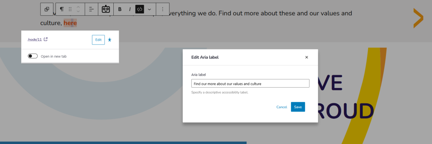Viewport: 432px width, 144px height.
Task: Change block type via paragraph icon
Action: (62, 9)
